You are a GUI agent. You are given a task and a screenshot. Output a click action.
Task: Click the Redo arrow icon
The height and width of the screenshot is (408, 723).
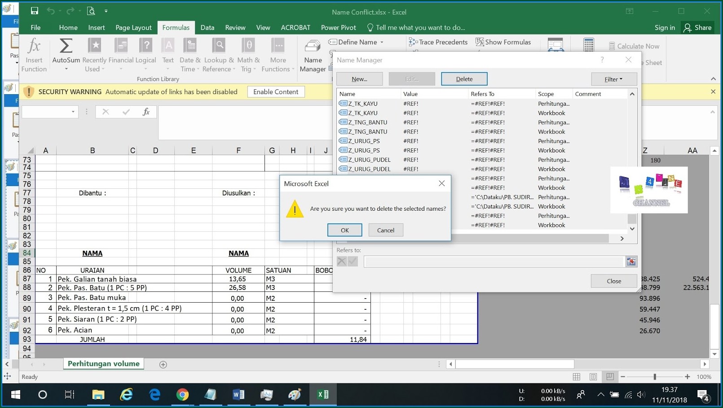[70, 11]
